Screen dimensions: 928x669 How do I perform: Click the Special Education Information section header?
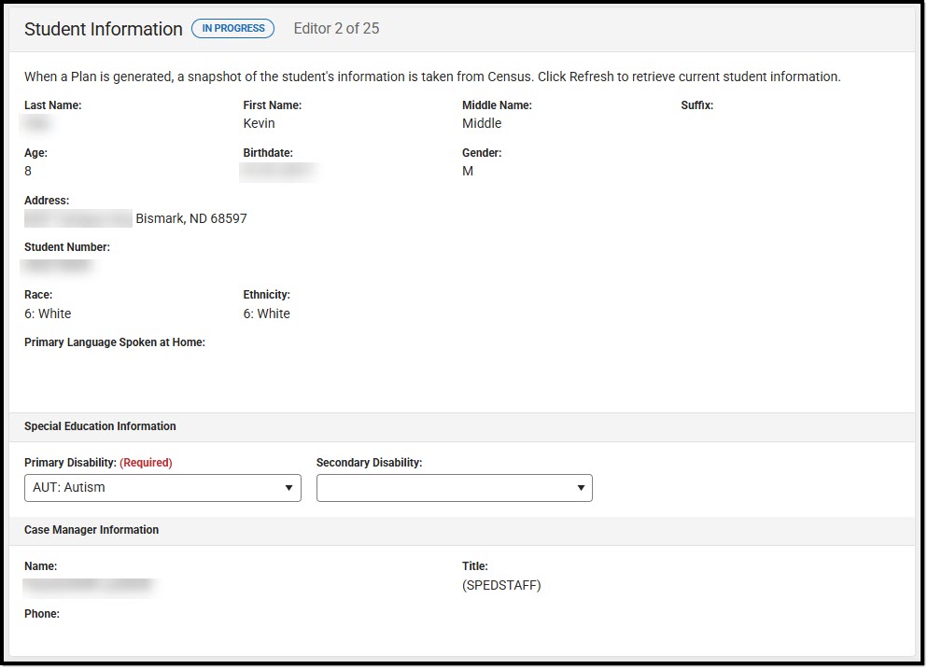tap(100, 426)
